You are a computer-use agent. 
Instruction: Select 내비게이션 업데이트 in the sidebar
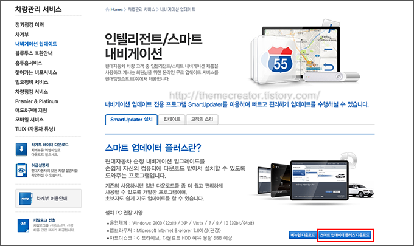tap(36, 44)
